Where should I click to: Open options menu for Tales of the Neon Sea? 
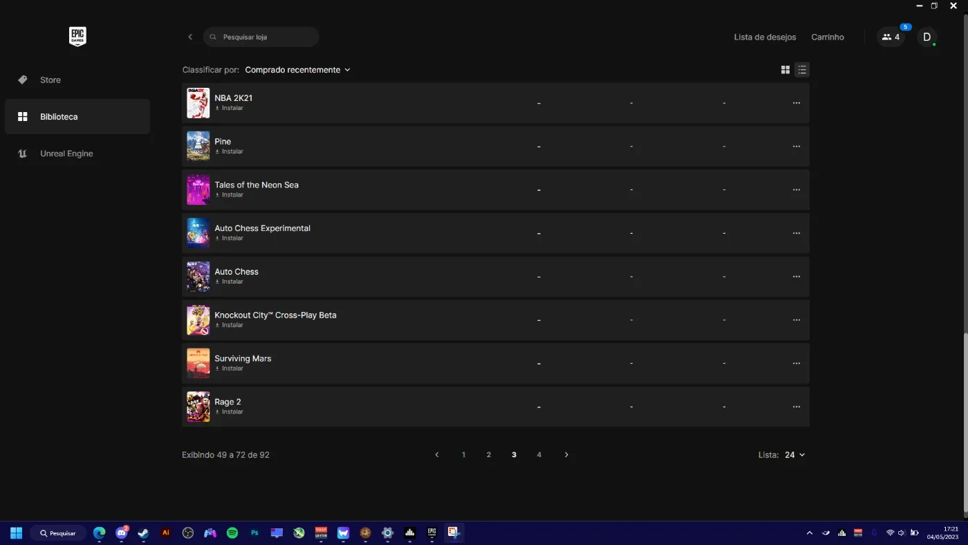coord(797,190)
